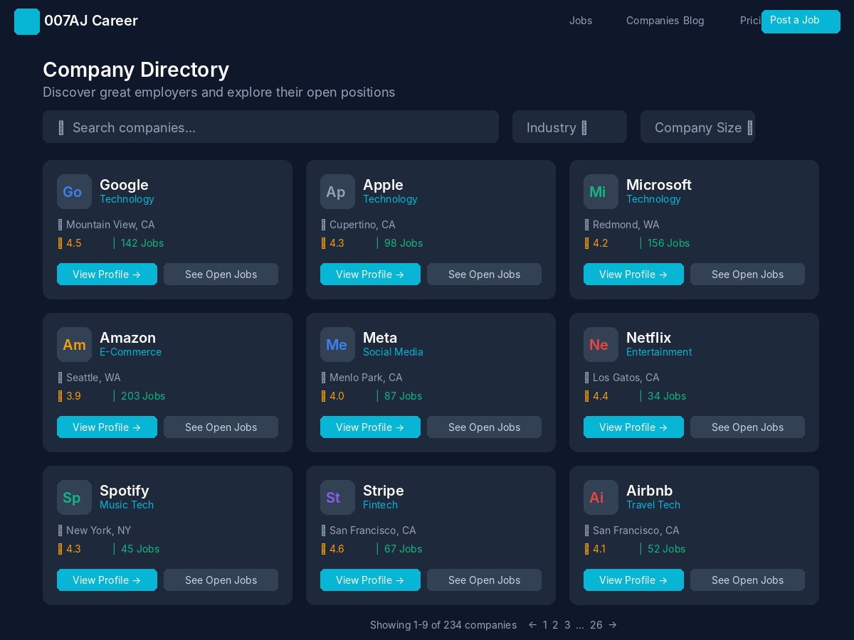854x640 pixels.
Task: Click the 007AJ Career site title
Action: (x=91, y=21)
